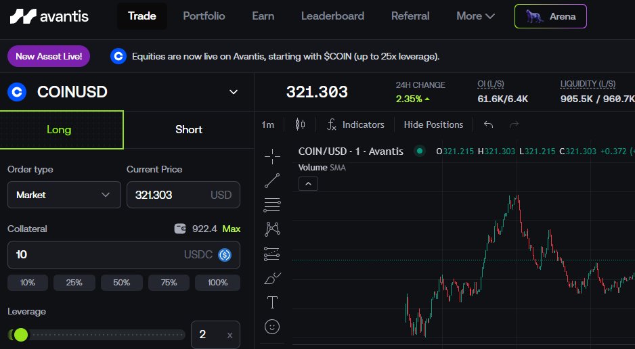This screenshot has width=635, height=349.
Task: Go to the Portfolio tab
Action: 204,16
